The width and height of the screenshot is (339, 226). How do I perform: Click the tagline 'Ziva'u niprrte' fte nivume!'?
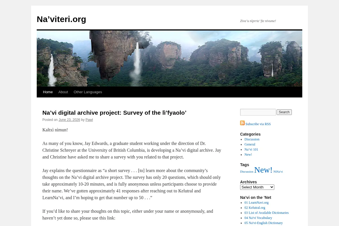point(258,21)
